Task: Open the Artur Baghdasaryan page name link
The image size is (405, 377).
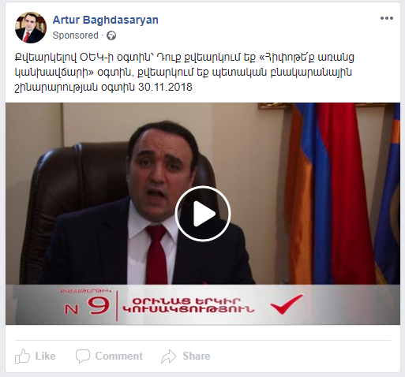Action: click(105, 20)
